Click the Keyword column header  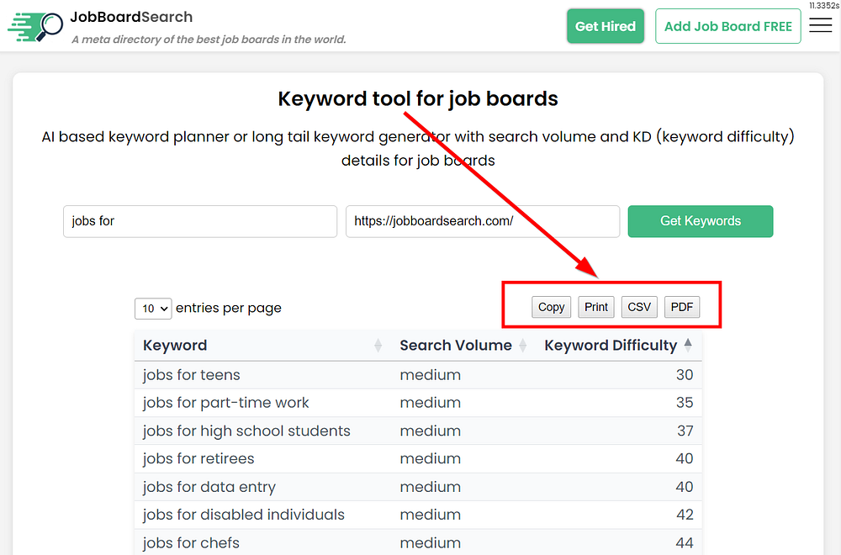click(x=175, y=346)
